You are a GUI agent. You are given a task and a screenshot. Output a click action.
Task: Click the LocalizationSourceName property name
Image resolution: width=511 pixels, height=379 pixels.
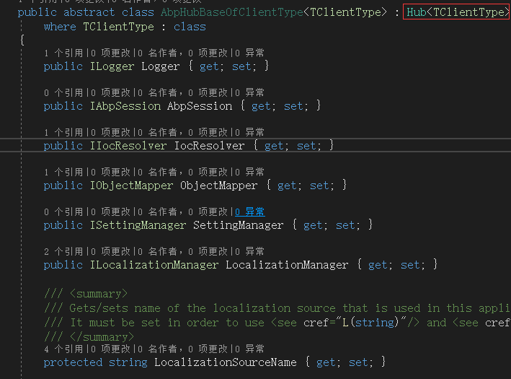click(x=225, y=362)
